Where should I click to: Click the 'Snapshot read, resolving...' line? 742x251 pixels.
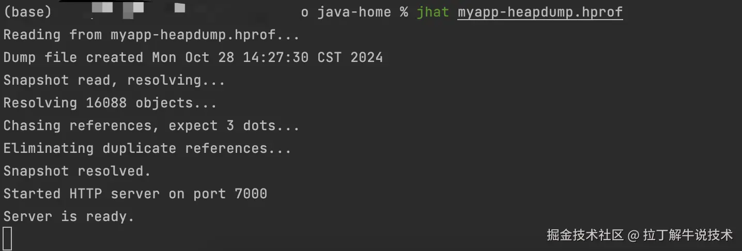pos(114,80)
